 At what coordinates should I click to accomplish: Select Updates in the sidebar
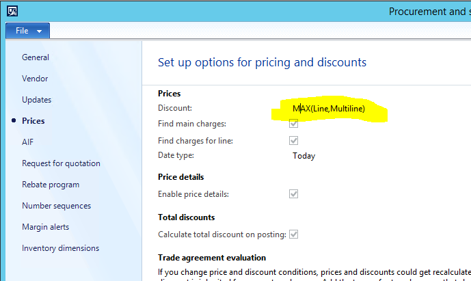point(37,100)
